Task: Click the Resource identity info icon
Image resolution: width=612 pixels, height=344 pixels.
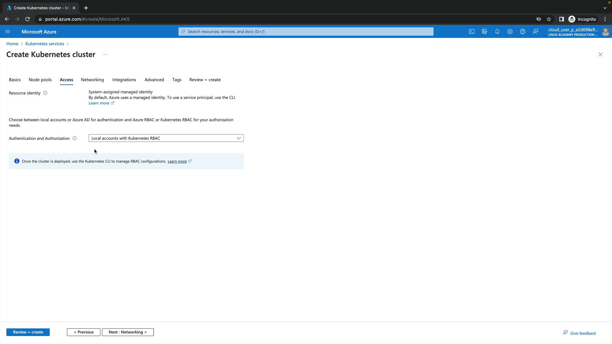Action: pos(45,93)
